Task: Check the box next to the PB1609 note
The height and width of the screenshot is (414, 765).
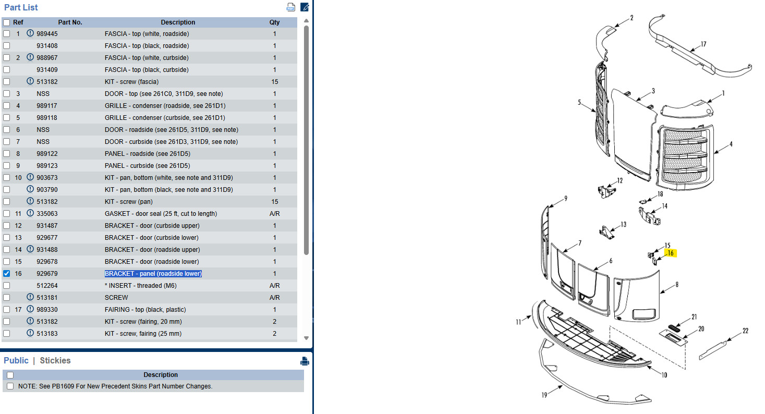Action: pyautogui.click(x=10, y=386)
